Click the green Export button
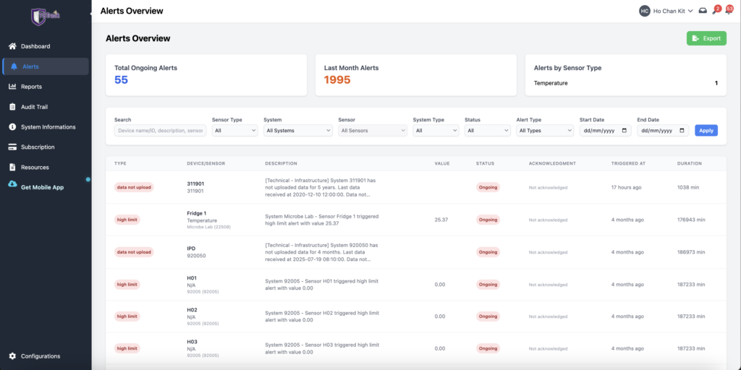The height and width of the screenshot is (370, 741). click(706, 38)
